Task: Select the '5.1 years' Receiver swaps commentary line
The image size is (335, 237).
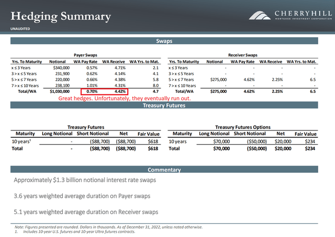Action: (86, 212)
